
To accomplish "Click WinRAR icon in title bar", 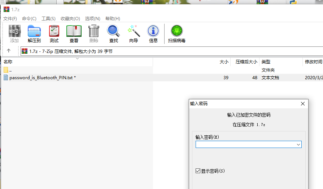I will point(6,9).
